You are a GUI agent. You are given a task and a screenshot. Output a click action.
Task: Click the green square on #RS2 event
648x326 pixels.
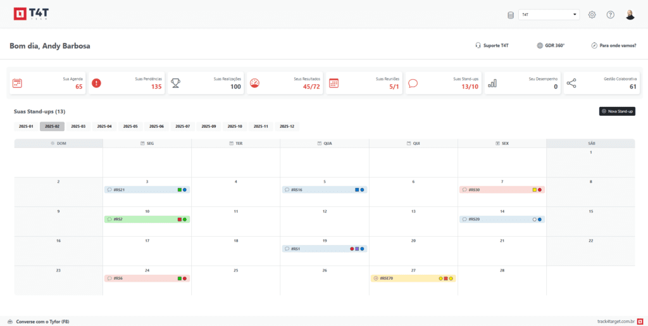(185, 219)
